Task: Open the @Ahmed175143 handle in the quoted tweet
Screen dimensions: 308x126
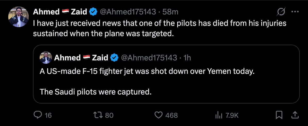Action: coord(149,58)
